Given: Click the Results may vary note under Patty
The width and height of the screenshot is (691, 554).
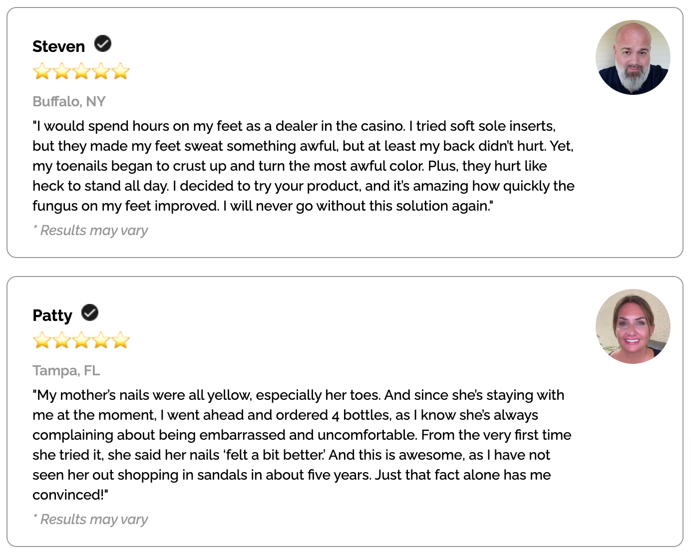Looking at the screenshot, I should click(x=90, y=520).
